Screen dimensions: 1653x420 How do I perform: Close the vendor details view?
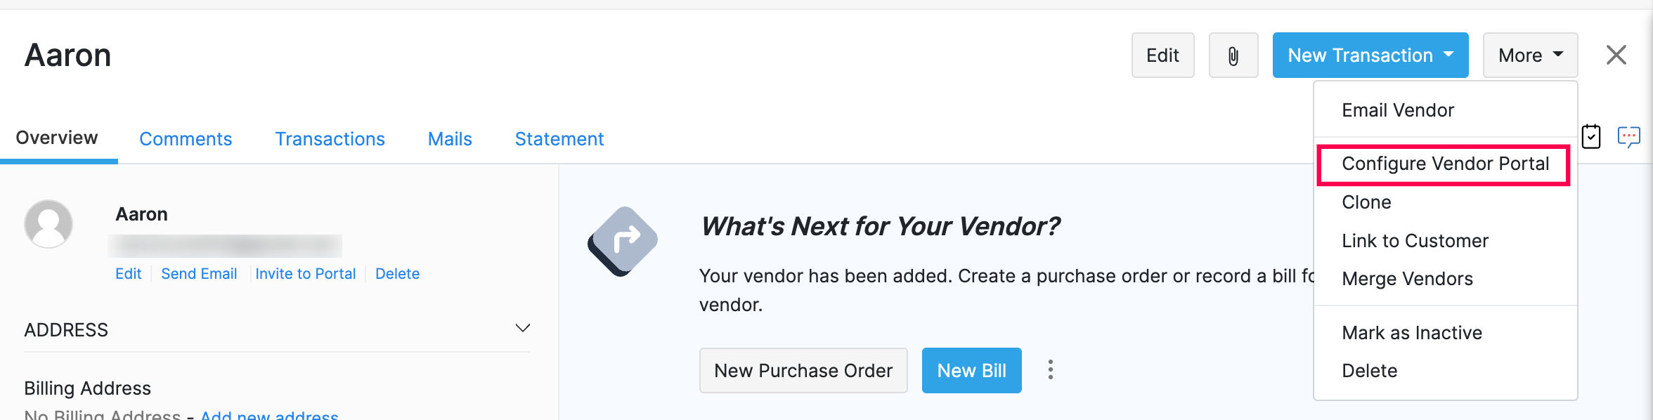click(x=1616, y=55)
